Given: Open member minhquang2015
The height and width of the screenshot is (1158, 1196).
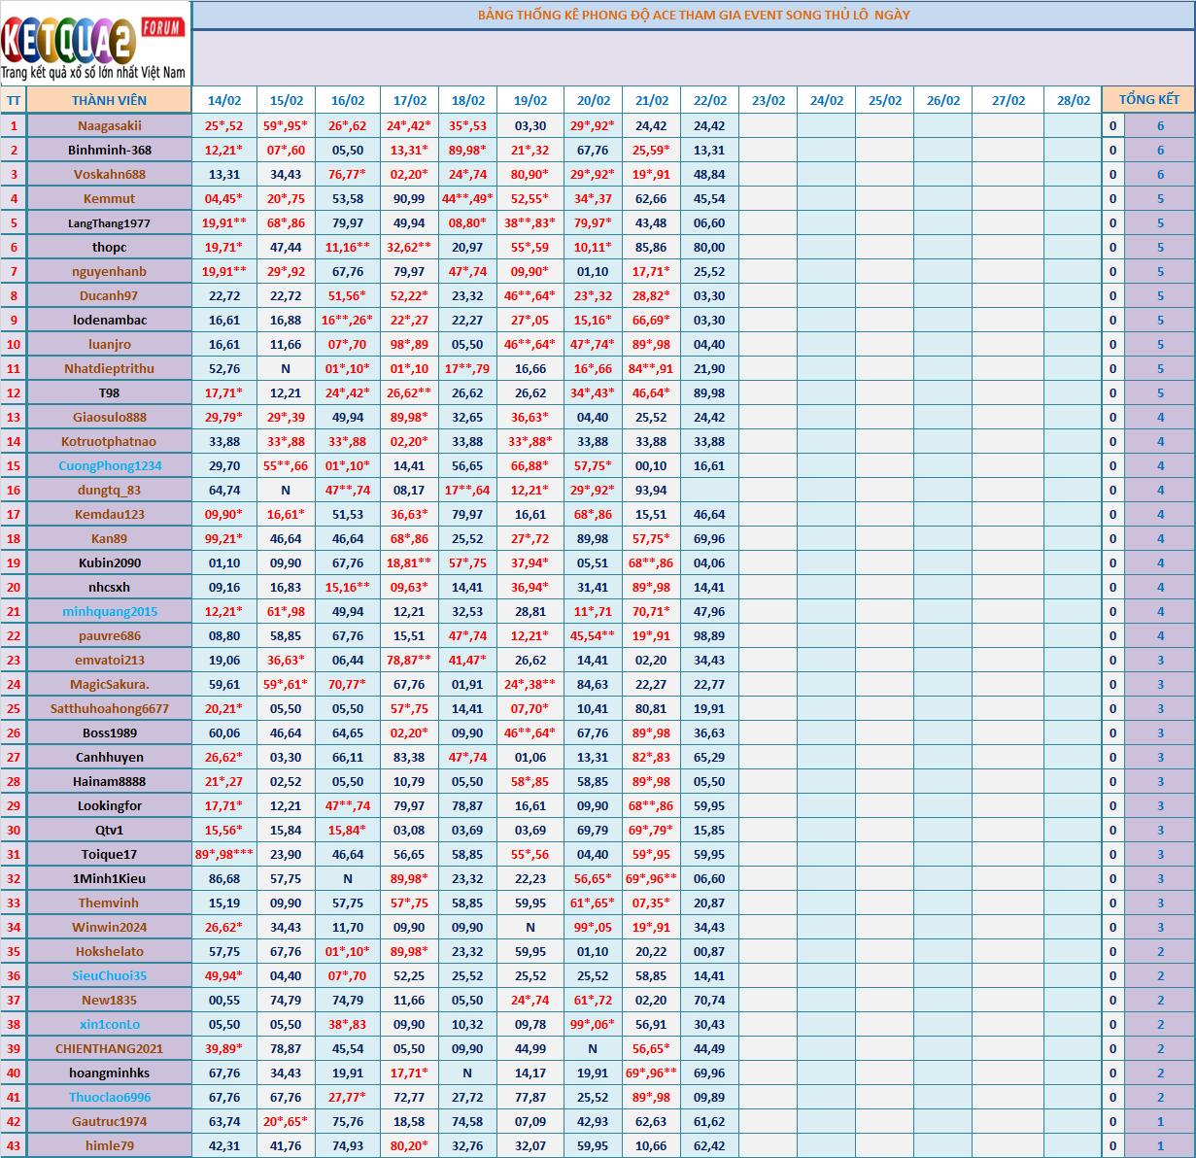Looking at the screenshot, I should [x=109, y=611].
